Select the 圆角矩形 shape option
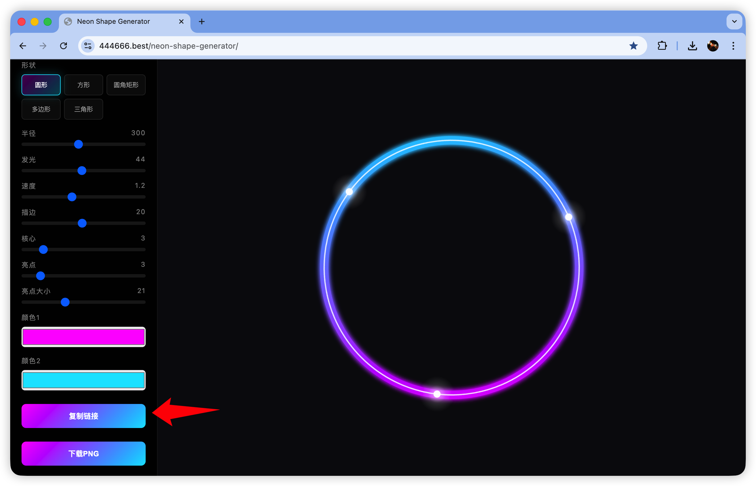756x486 pixels. pos(126,85)
